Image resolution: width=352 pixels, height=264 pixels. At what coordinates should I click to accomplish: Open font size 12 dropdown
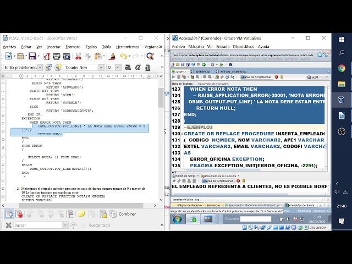click(118, 67)
